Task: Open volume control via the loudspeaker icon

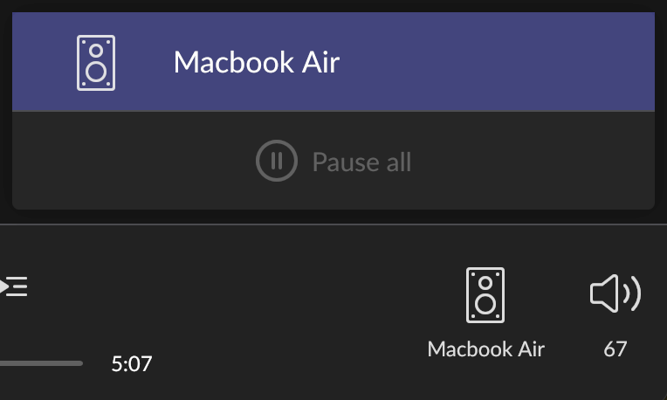Action: 615,293
